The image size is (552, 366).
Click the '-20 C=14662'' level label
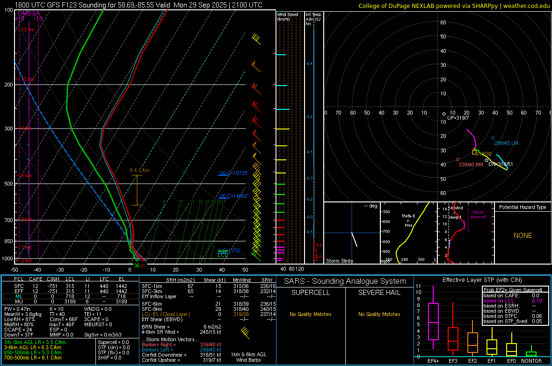pyautogui.click(x=233, y=196)
